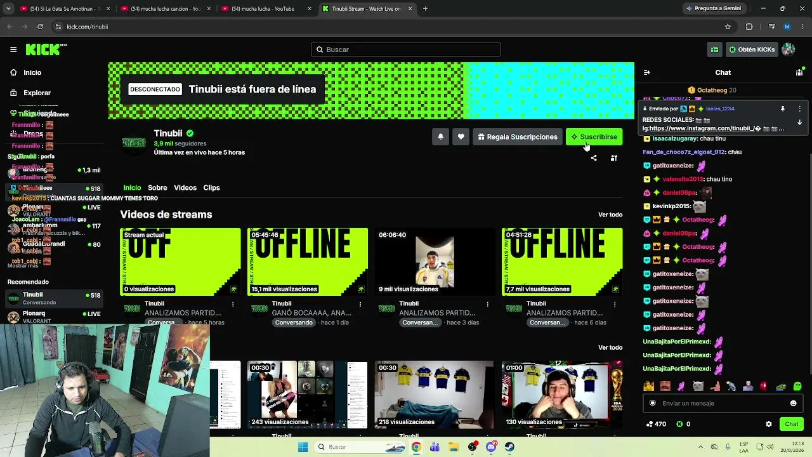Open the 05:45:46 stream video thumbnail
This screenshot has width=812, height=457.
coord(308,262)
